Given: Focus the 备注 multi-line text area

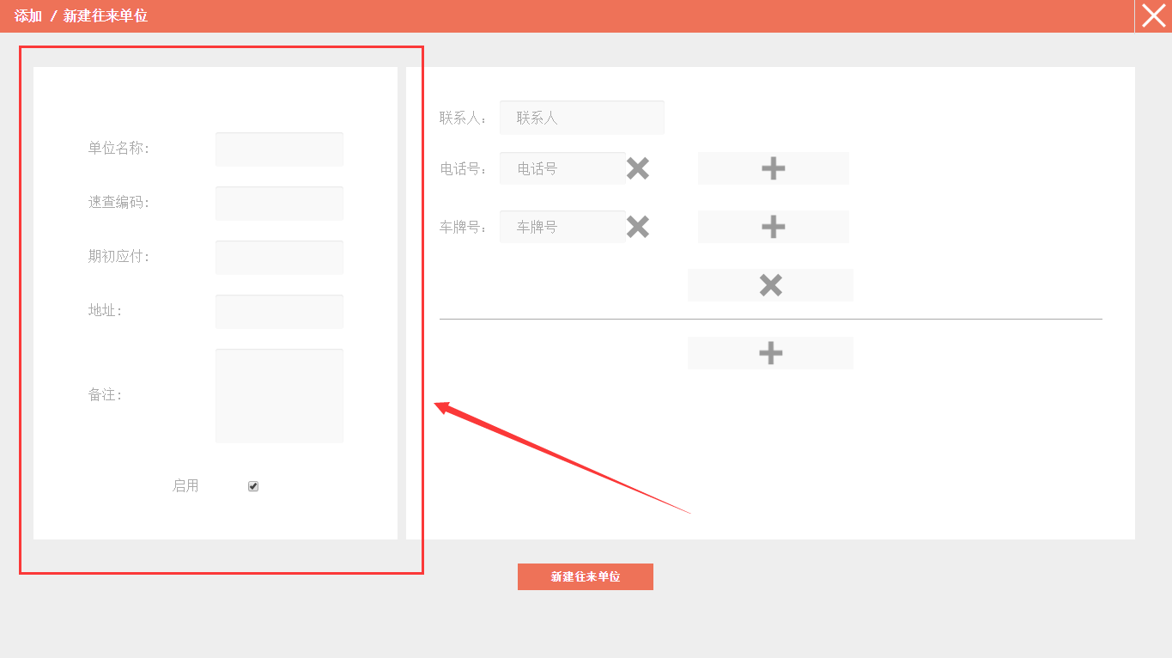Looking at the screenshot, I should (279, 396).
